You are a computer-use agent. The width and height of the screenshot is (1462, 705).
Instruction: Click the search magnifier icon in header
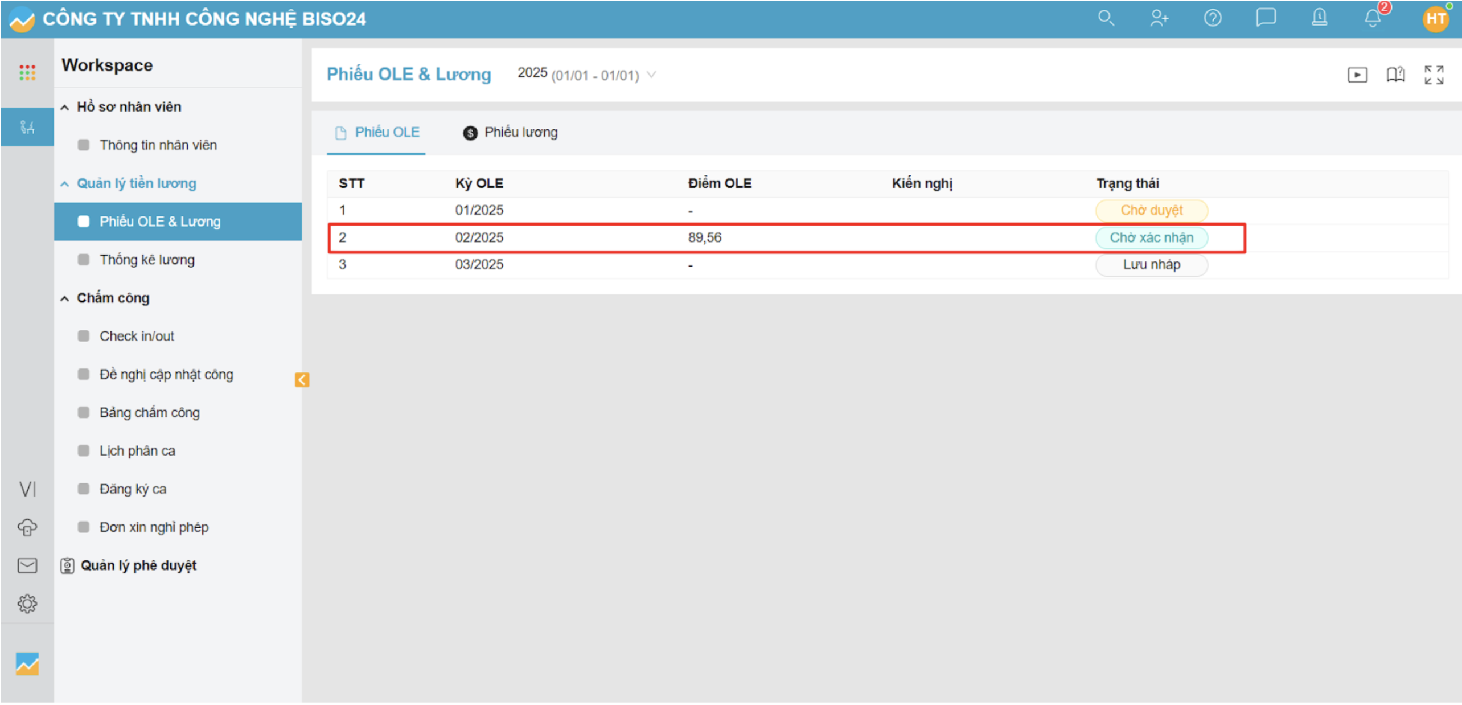[1105, 18]
